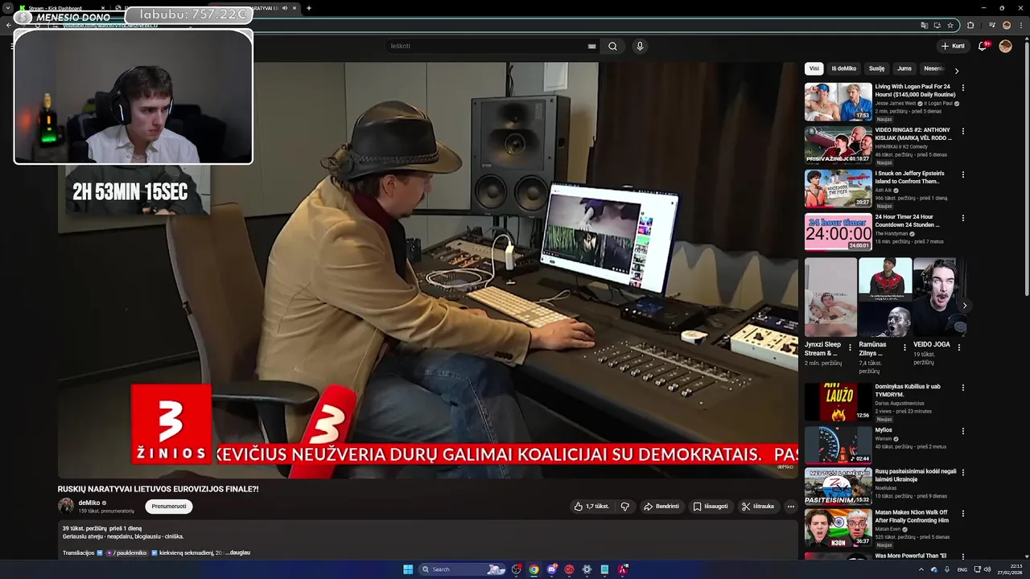Screen dimensions: 1030x579
Task: Open options menu for Mylios video
Action: 963,431
